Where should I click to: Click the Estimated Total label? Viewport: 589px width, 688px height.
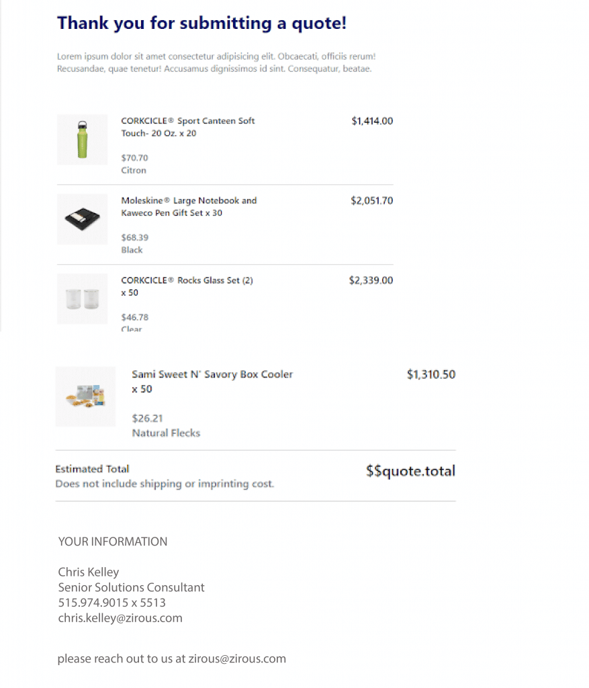[92, 469]
